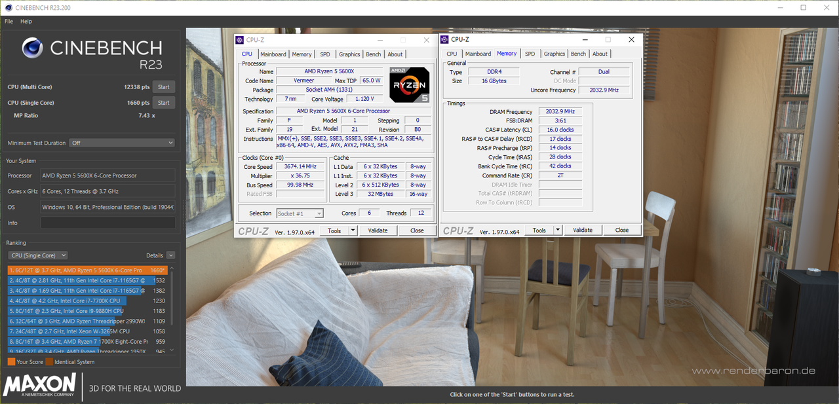The height and width of the screenshot is (404, 839).
Task: Click the CAS# Latency value 16.0 clocks
Action: coord(560,130)
